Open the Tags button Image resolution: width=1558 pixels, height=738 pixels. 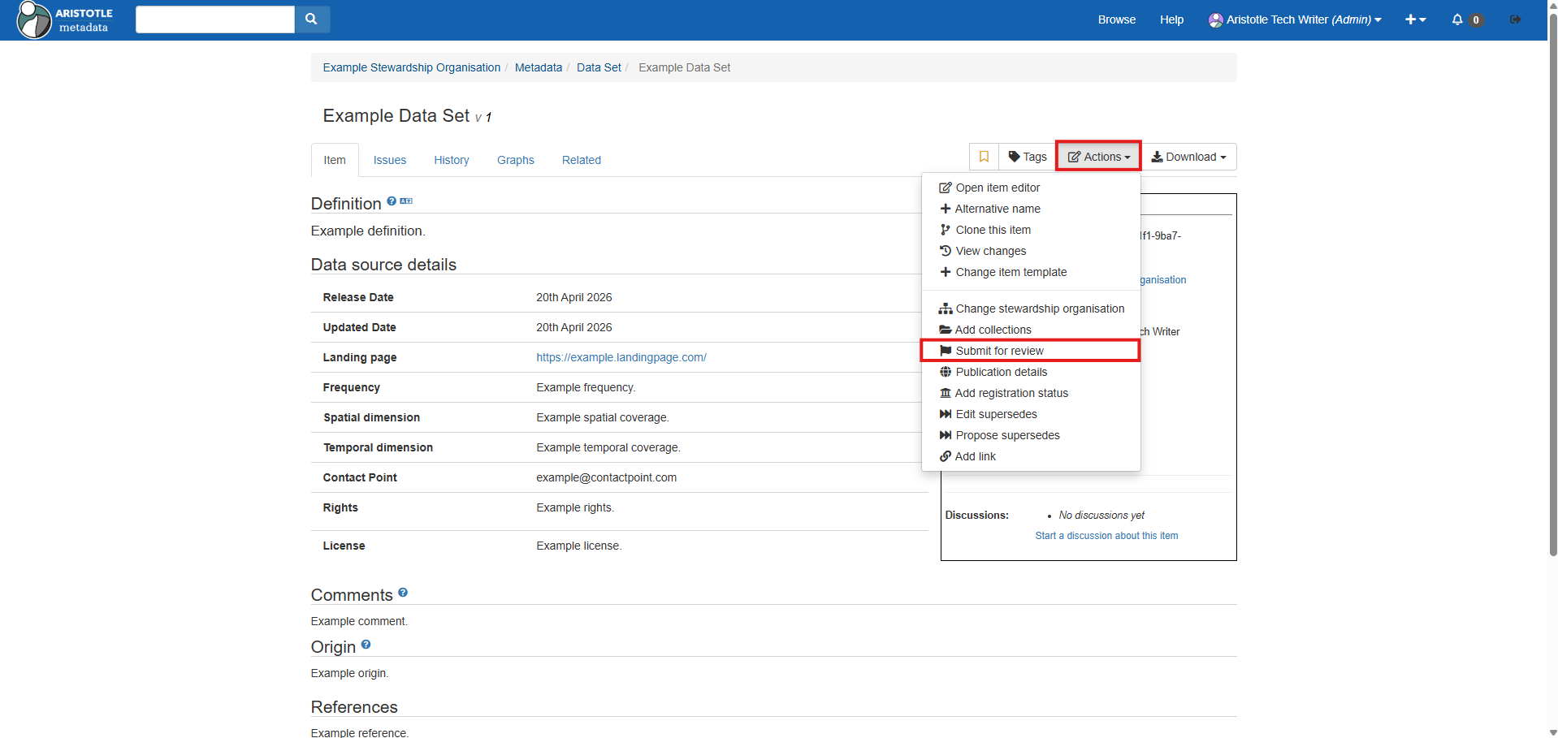click(1028, 157)
